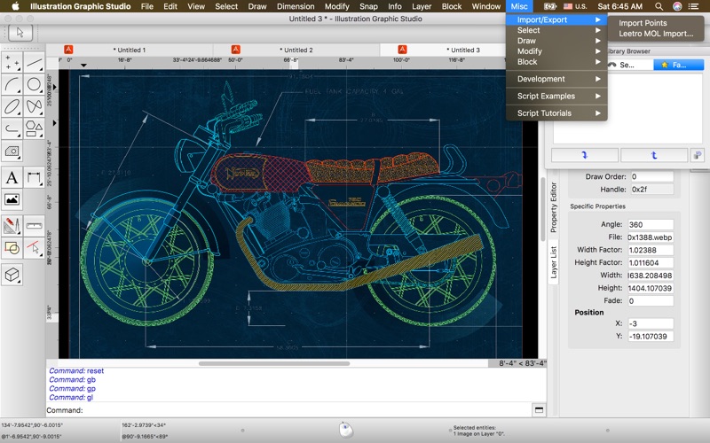Image resolution: width=710 pixels, height=443 pixels.
Task: Choose Leetro MOL Import option
Action: click(655, 34)
